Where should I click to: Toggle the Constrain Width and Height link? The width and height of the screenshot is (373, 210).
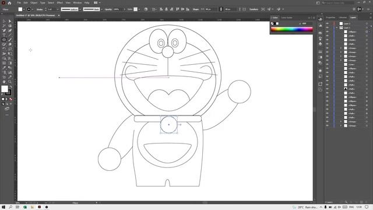coord(221,9)
